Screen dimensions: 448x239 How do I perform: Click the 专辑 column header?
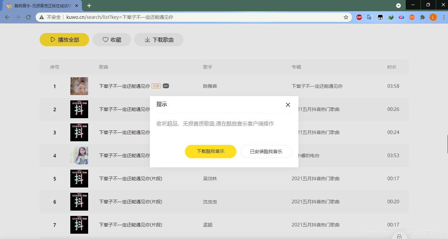296,67
